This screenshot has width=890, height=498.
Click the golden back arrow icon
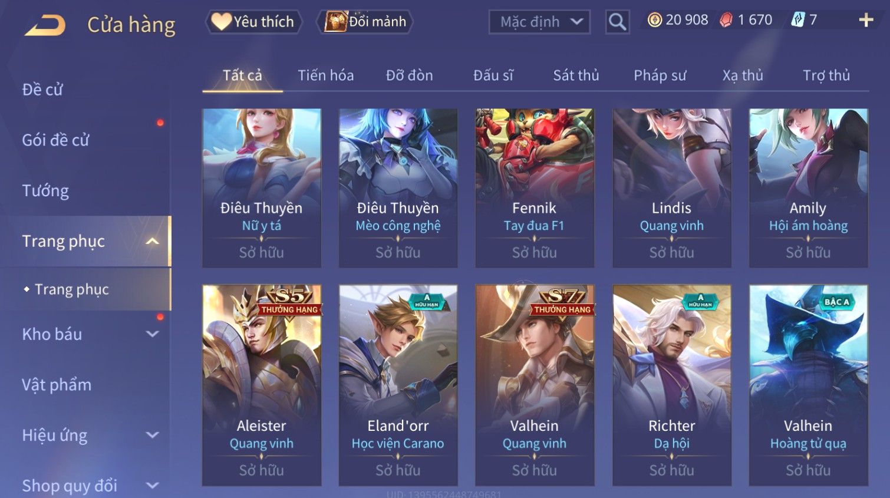click(45, 25)
